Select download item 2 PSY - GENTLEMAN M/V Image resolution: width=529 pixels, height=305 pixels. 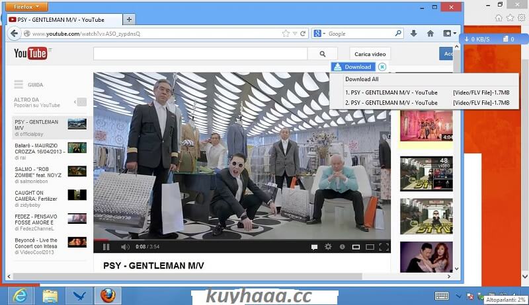[427, 103]
